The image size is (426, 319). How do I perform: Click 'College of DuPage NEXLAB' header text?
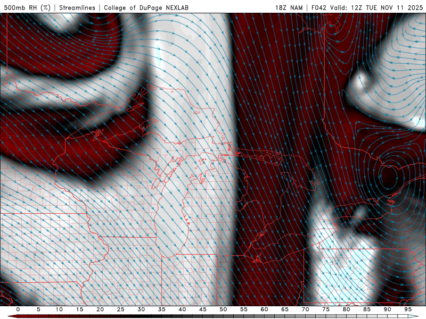[146, 7]
